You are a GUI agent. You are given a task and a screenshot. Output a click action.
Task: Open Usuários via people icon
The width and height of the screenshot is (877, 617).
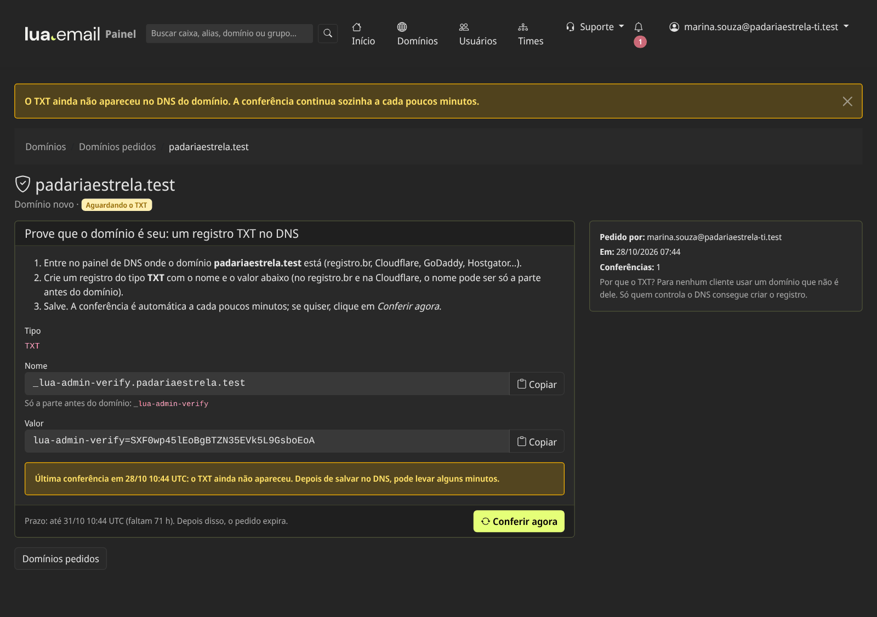[477, 34]
